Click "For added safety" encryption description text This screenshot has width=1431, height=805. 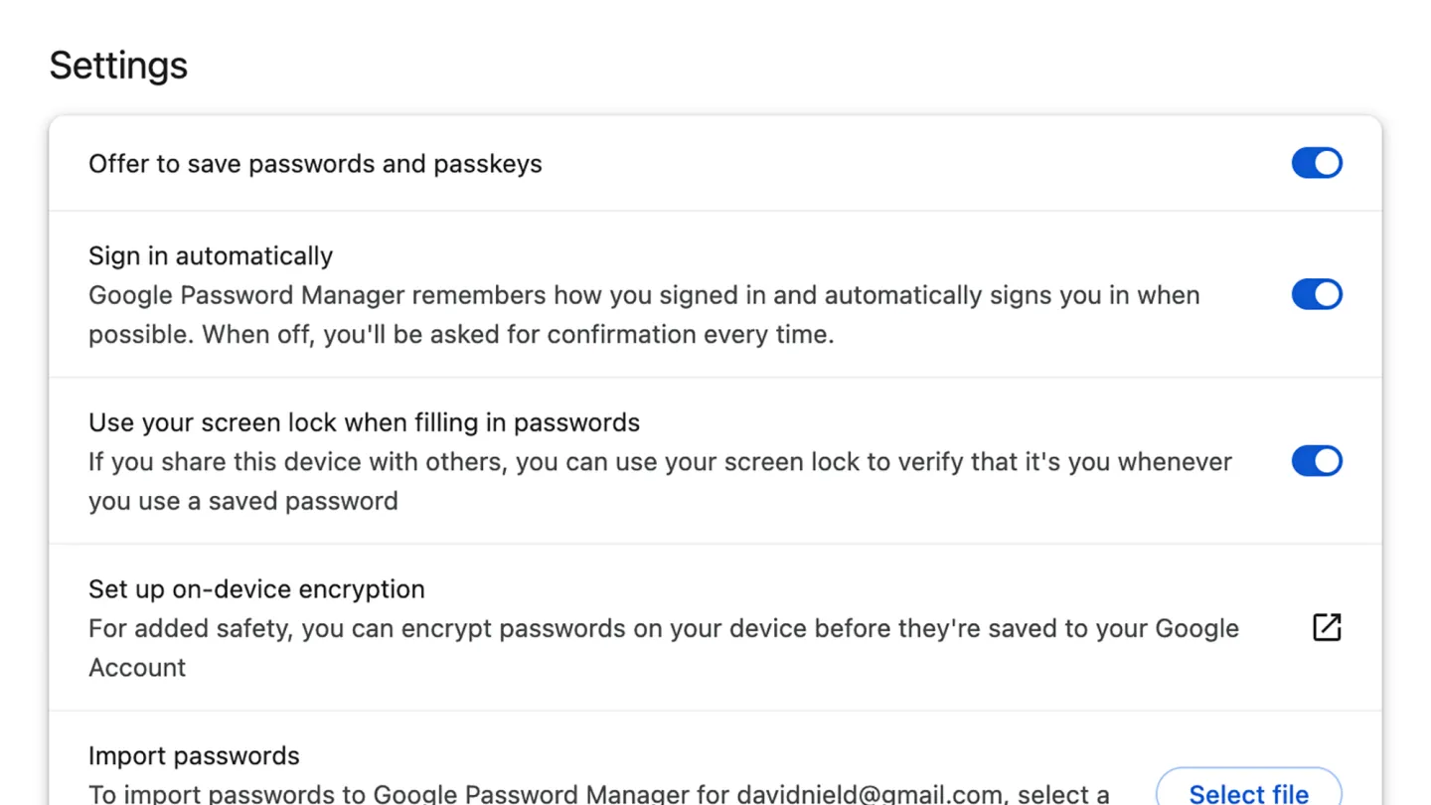coord(189,629)
